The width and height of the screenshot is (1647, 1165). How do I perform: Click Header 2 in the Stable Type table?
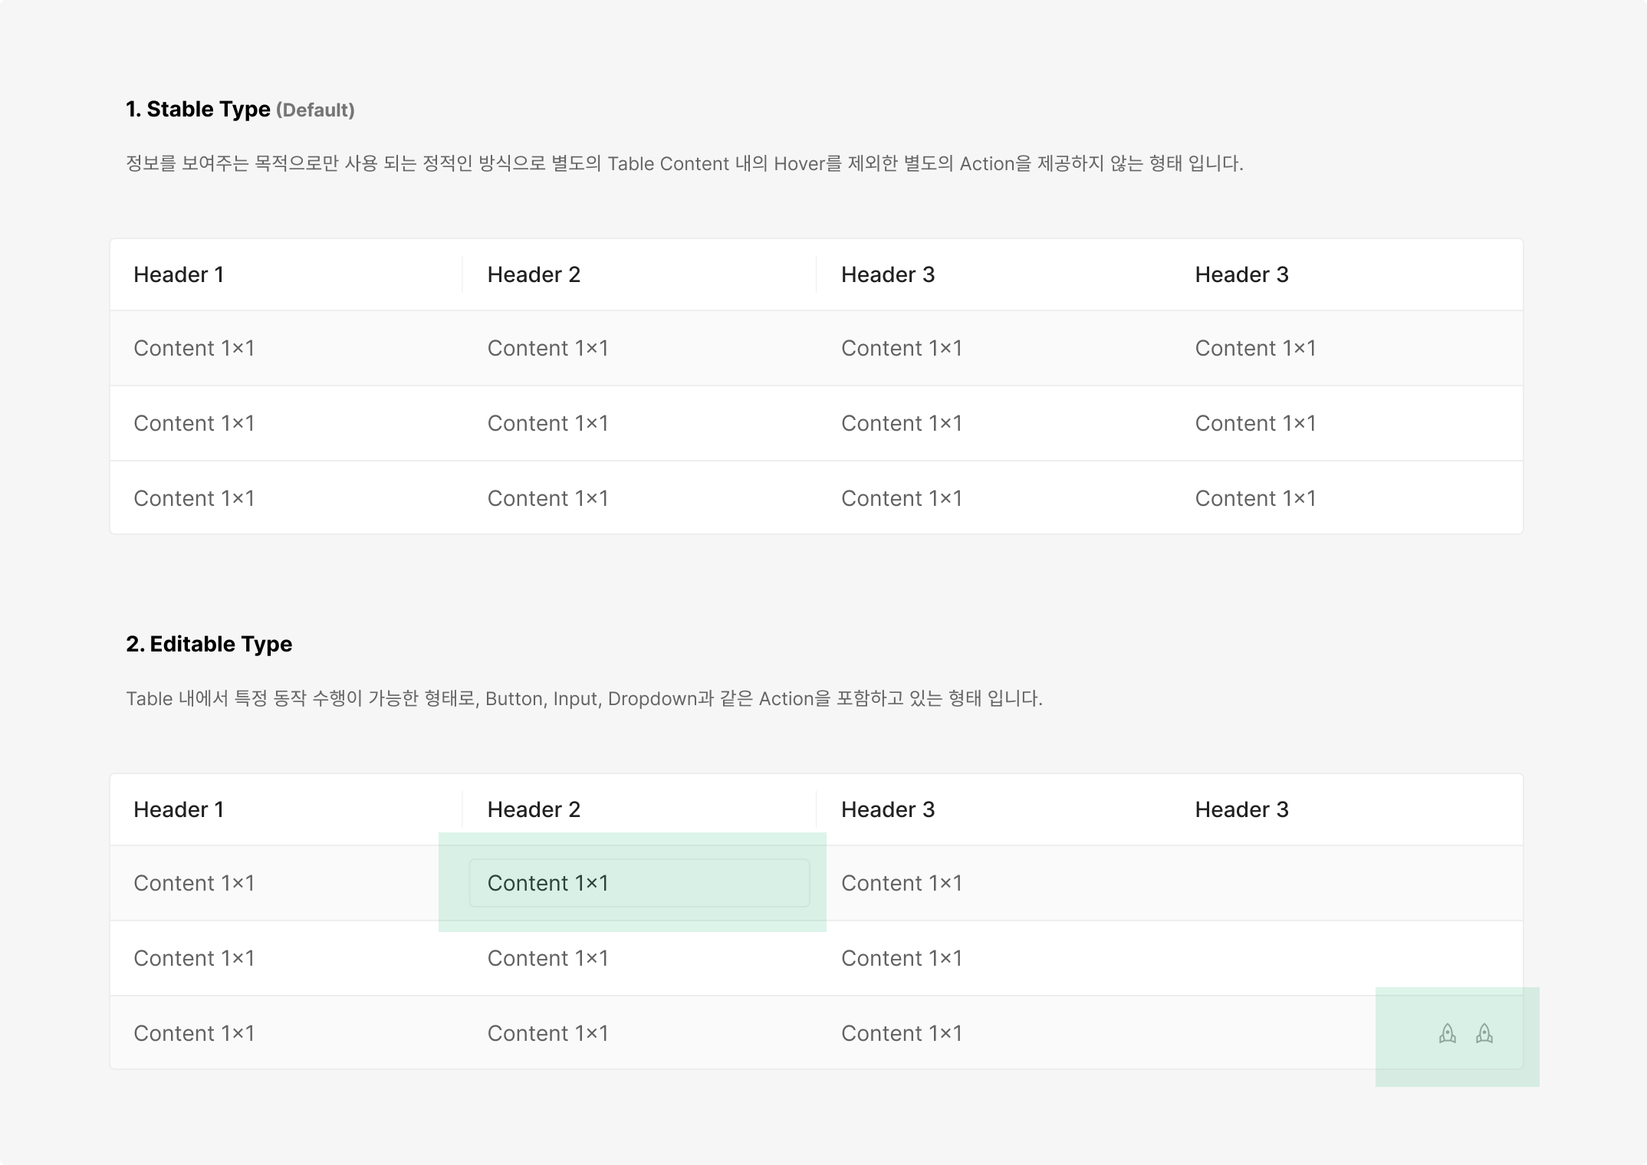[x=534, y=274]
